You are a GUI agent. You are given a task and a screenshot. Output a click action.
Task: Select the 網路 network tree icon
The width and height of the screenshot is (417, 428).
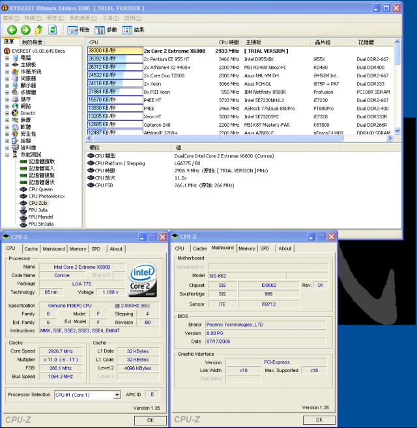pos(16,106)
